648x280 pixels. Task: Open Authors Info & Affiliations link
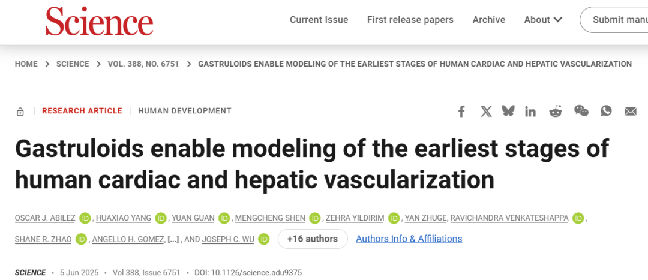(409, 239)
